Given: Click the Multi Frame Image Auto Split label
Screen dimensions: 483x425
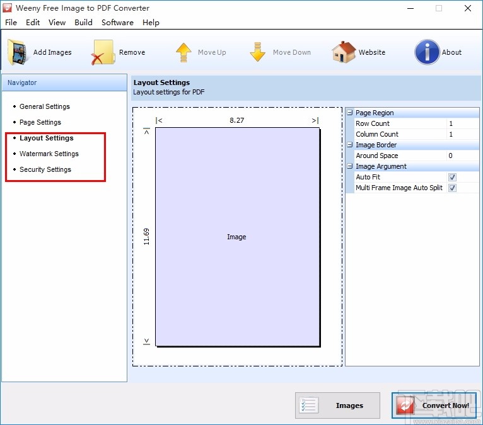Looking at the screenshot, I should click(x=399, y=188).
